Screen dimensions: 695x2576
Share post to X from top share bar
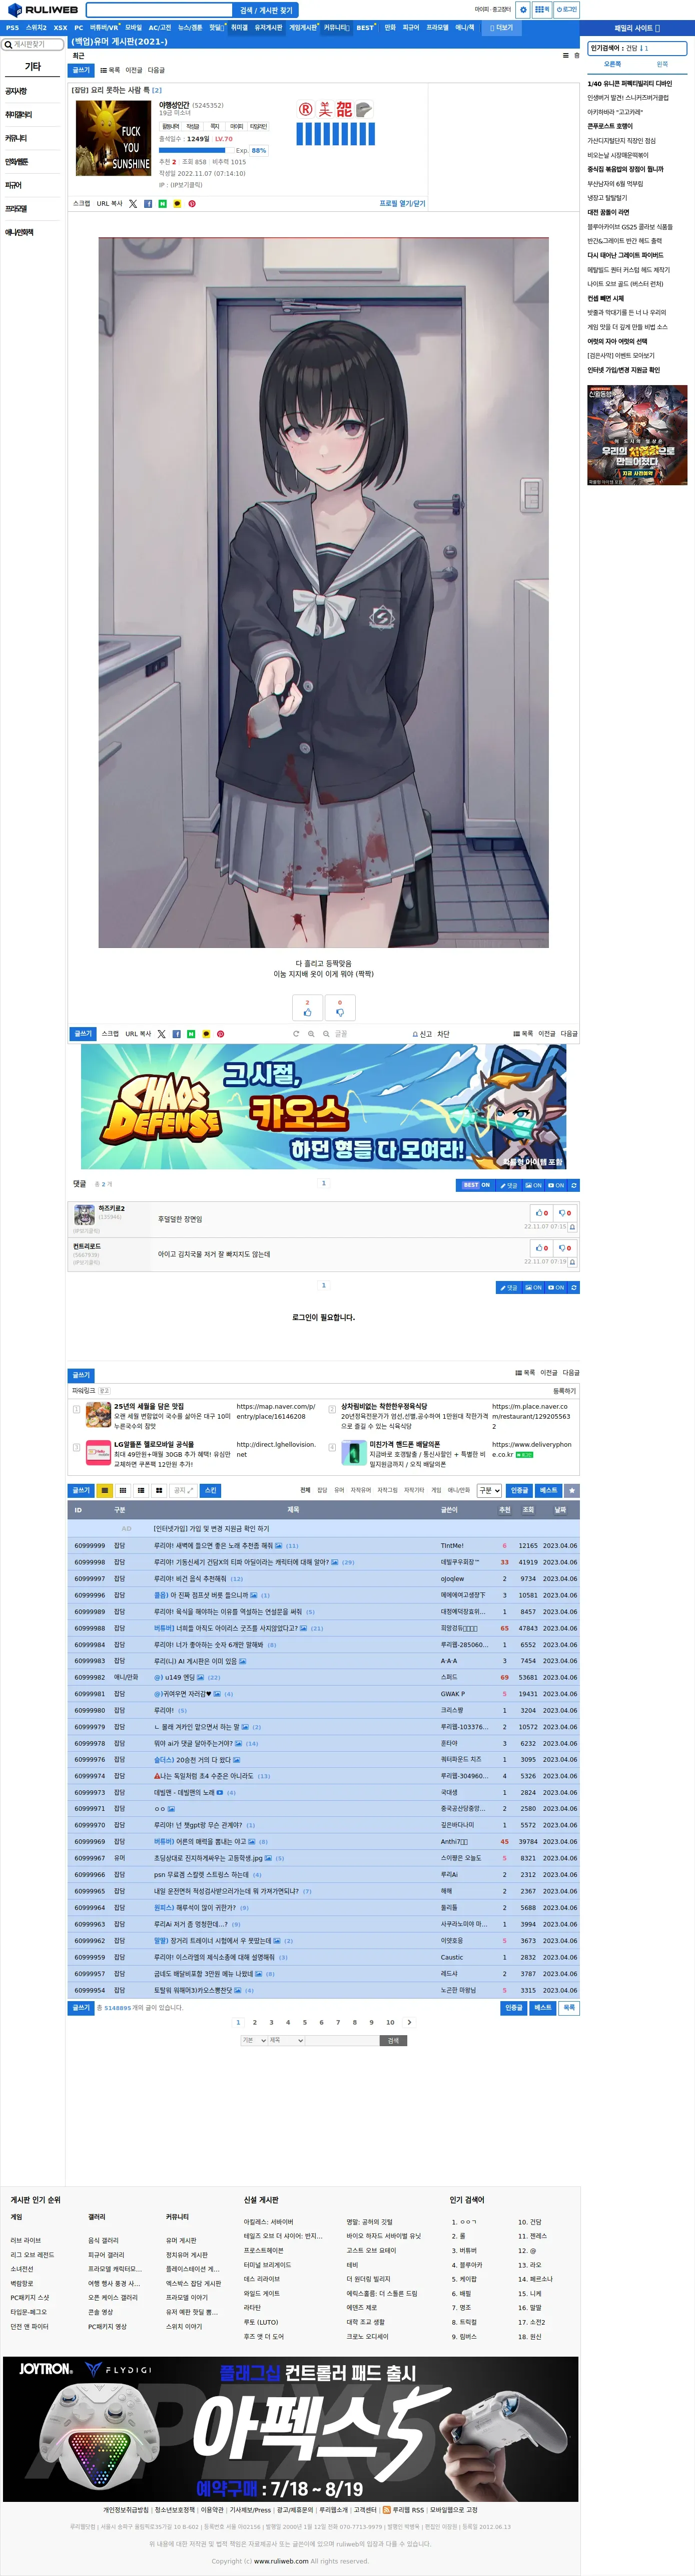point(133,204)
